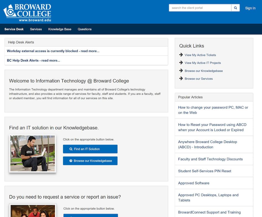Click the student with laptop photo
This screenshot has height=217, width=262.
pyautogui.click(x=33, y=154)
